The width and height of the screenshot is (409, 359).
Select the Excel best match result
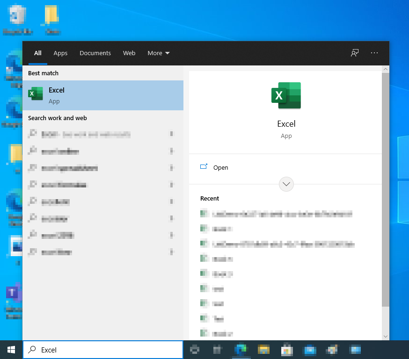[103, 95]
